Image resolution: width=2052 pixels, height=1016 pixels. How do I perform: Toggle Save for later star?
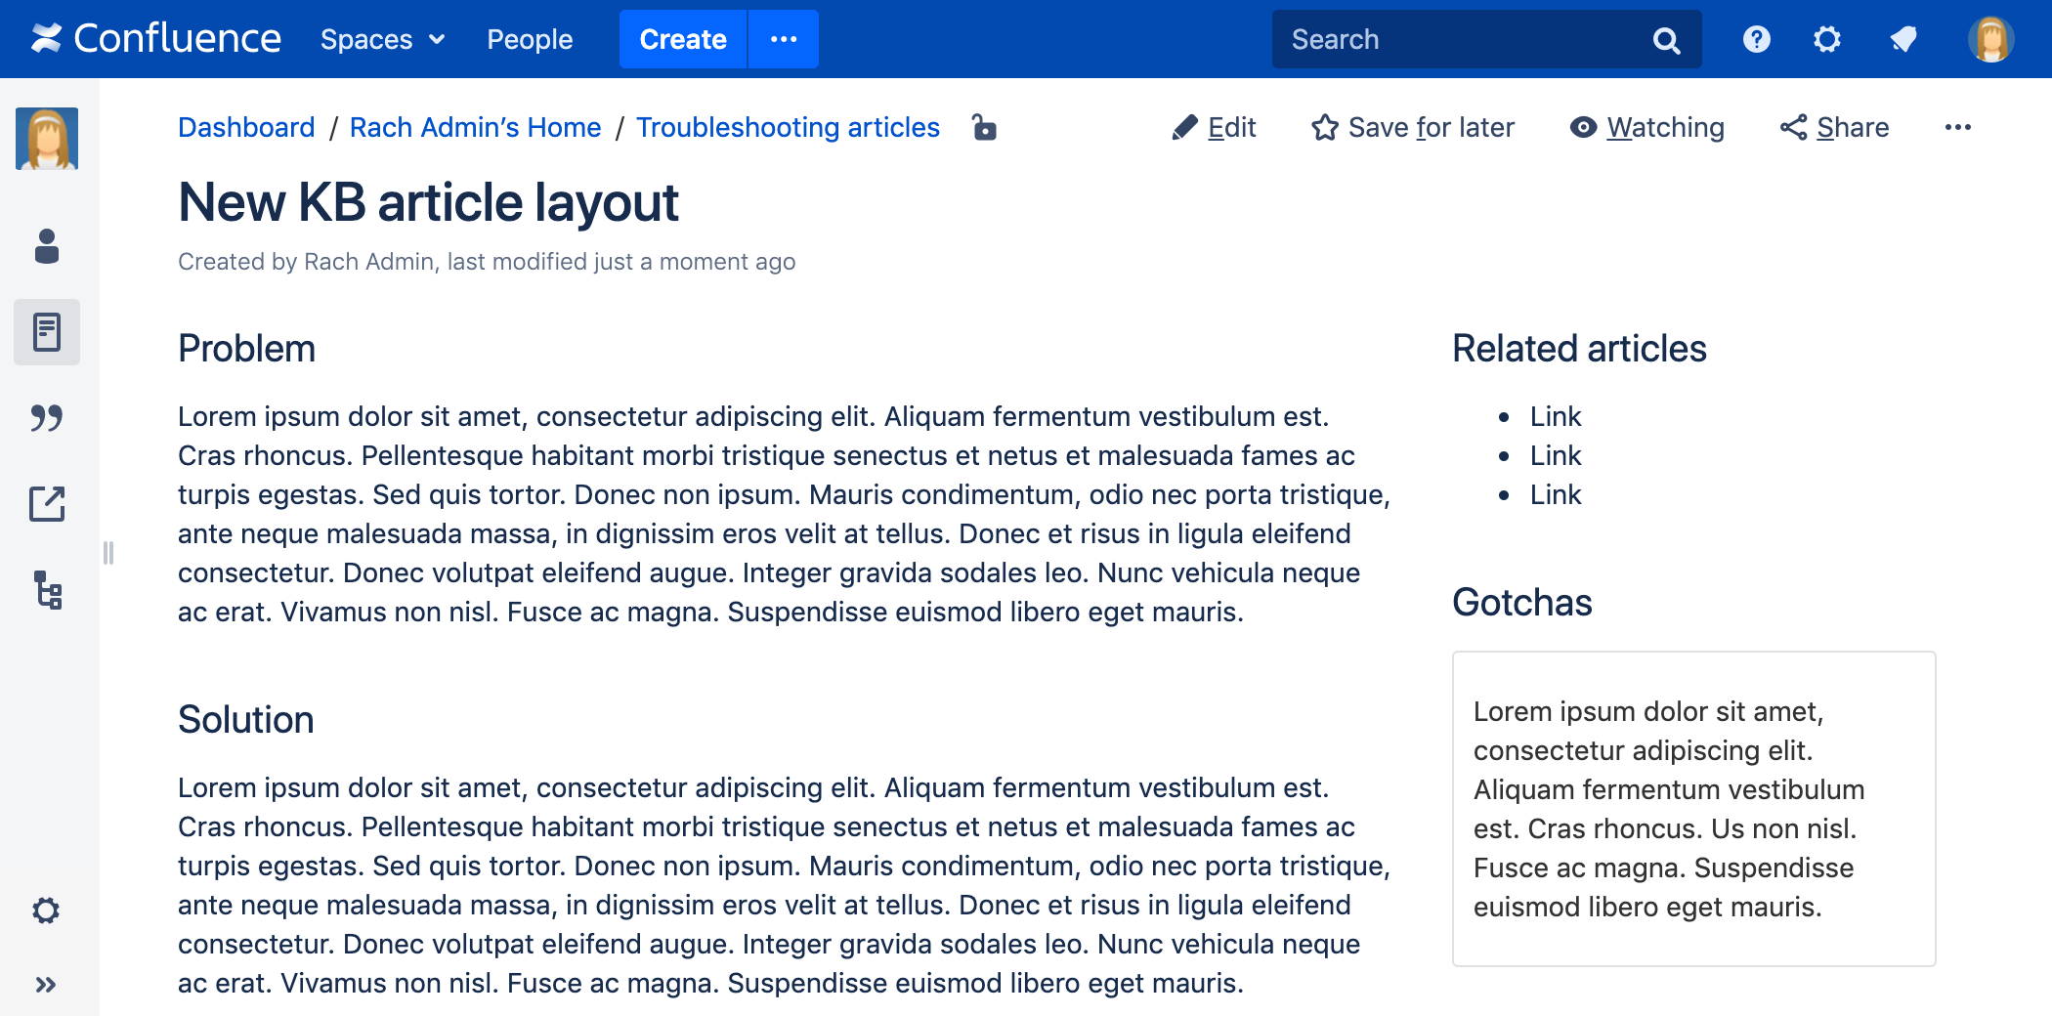[1413, 128]
